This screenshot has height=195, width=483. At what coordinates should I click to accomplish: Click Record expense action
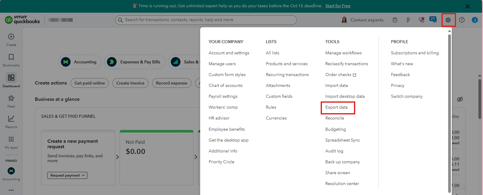coord(172,83)
